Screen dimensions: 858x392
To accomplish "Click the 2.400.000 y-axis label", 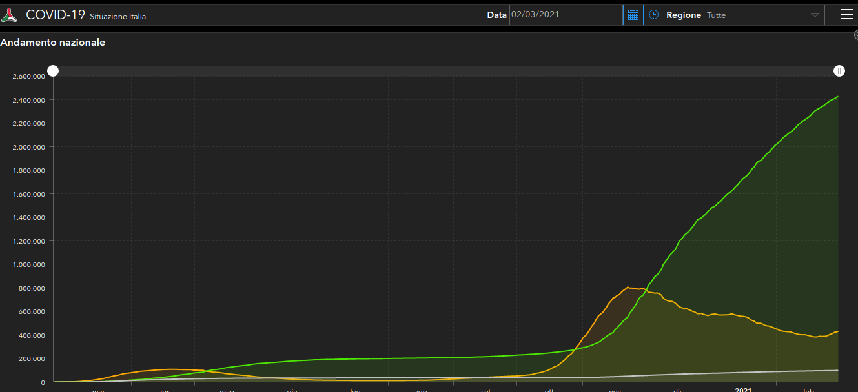I will point(28,100).
